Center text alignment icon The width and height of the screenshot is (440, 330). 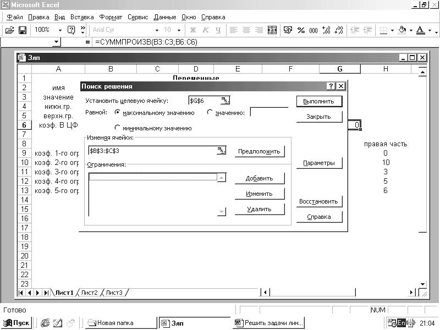(x=246, y=30)
